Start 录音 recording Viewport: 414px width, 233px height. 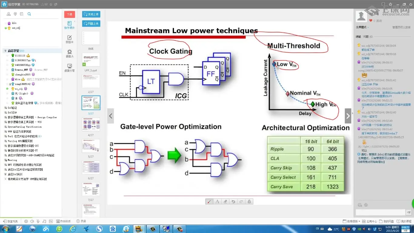81,221
